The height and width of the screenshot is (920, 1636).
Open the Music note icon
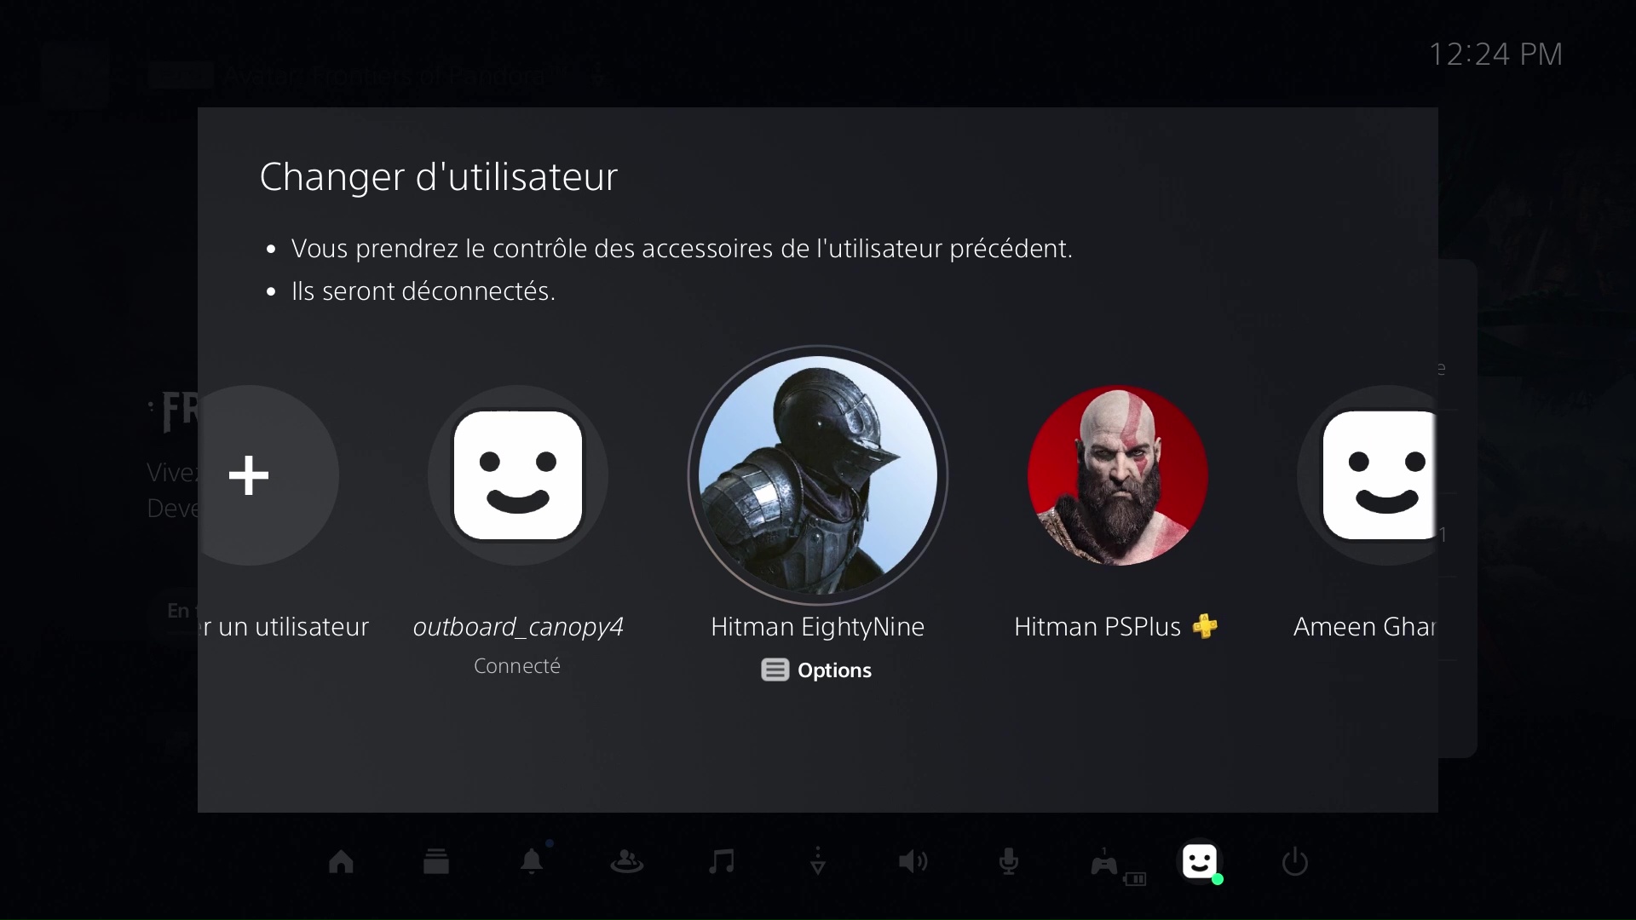722,861
